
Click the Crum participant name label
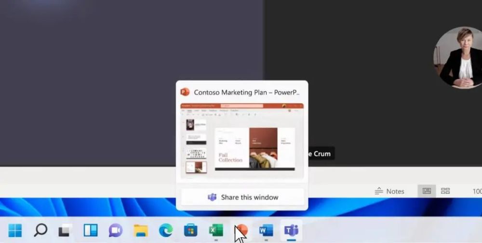pyautogui.click(x=321, y=153)
